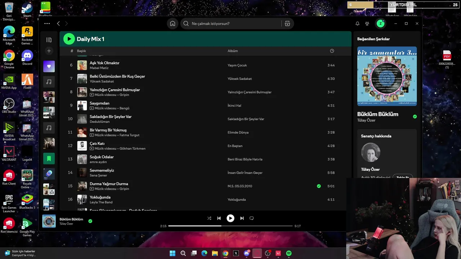Create a new playlist with plus icon

coord(49,51)
